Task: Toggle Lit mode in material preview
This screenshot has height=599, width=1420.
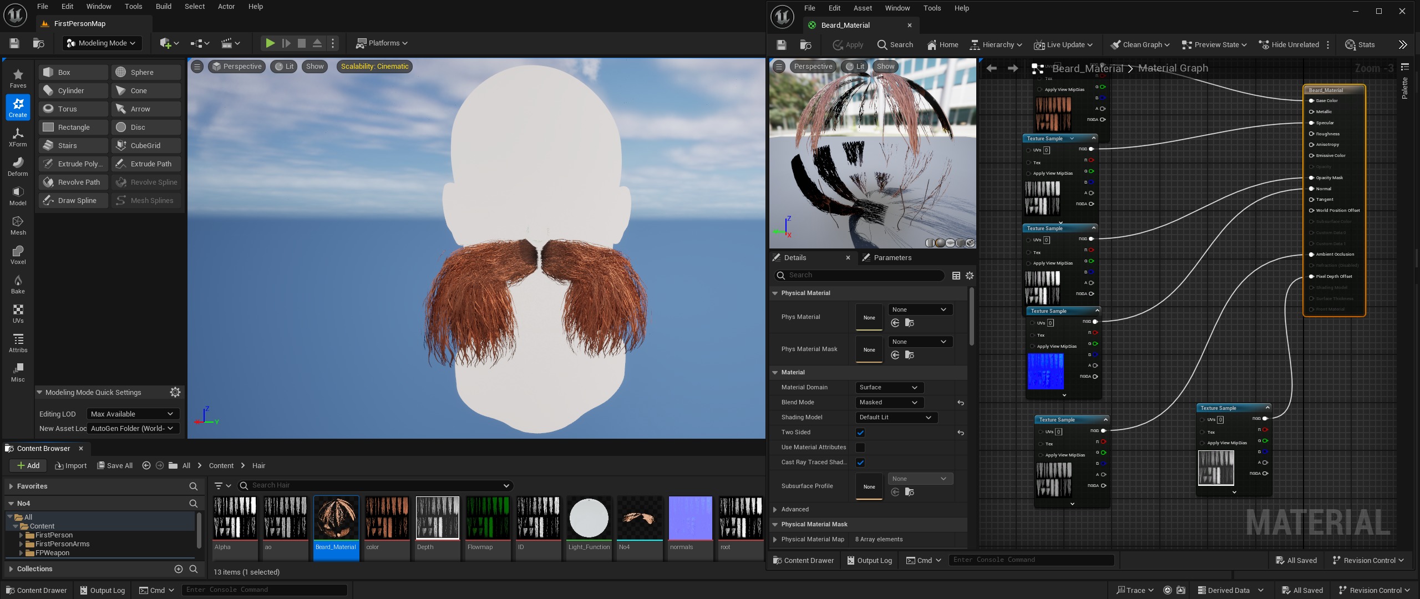Action: [855, 66]
